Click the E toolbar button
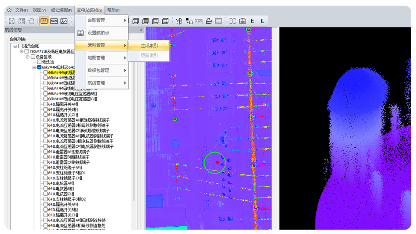Image resolution: width=416 pixels, height=234 pixels. (252, 21)
